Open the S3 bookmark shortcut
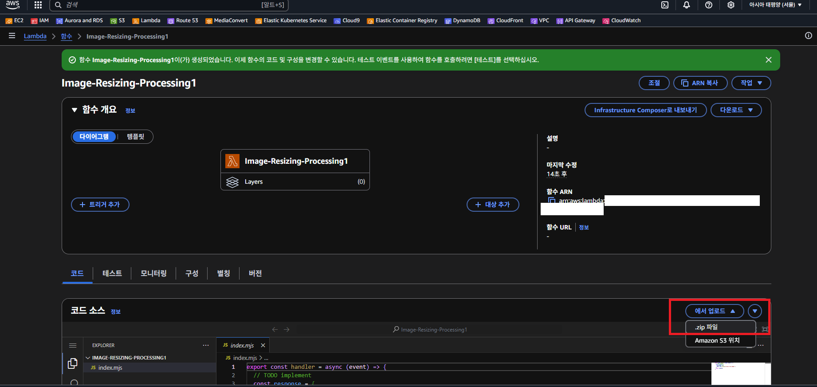This screenshot has height=387, width=817. pos(118,20)
